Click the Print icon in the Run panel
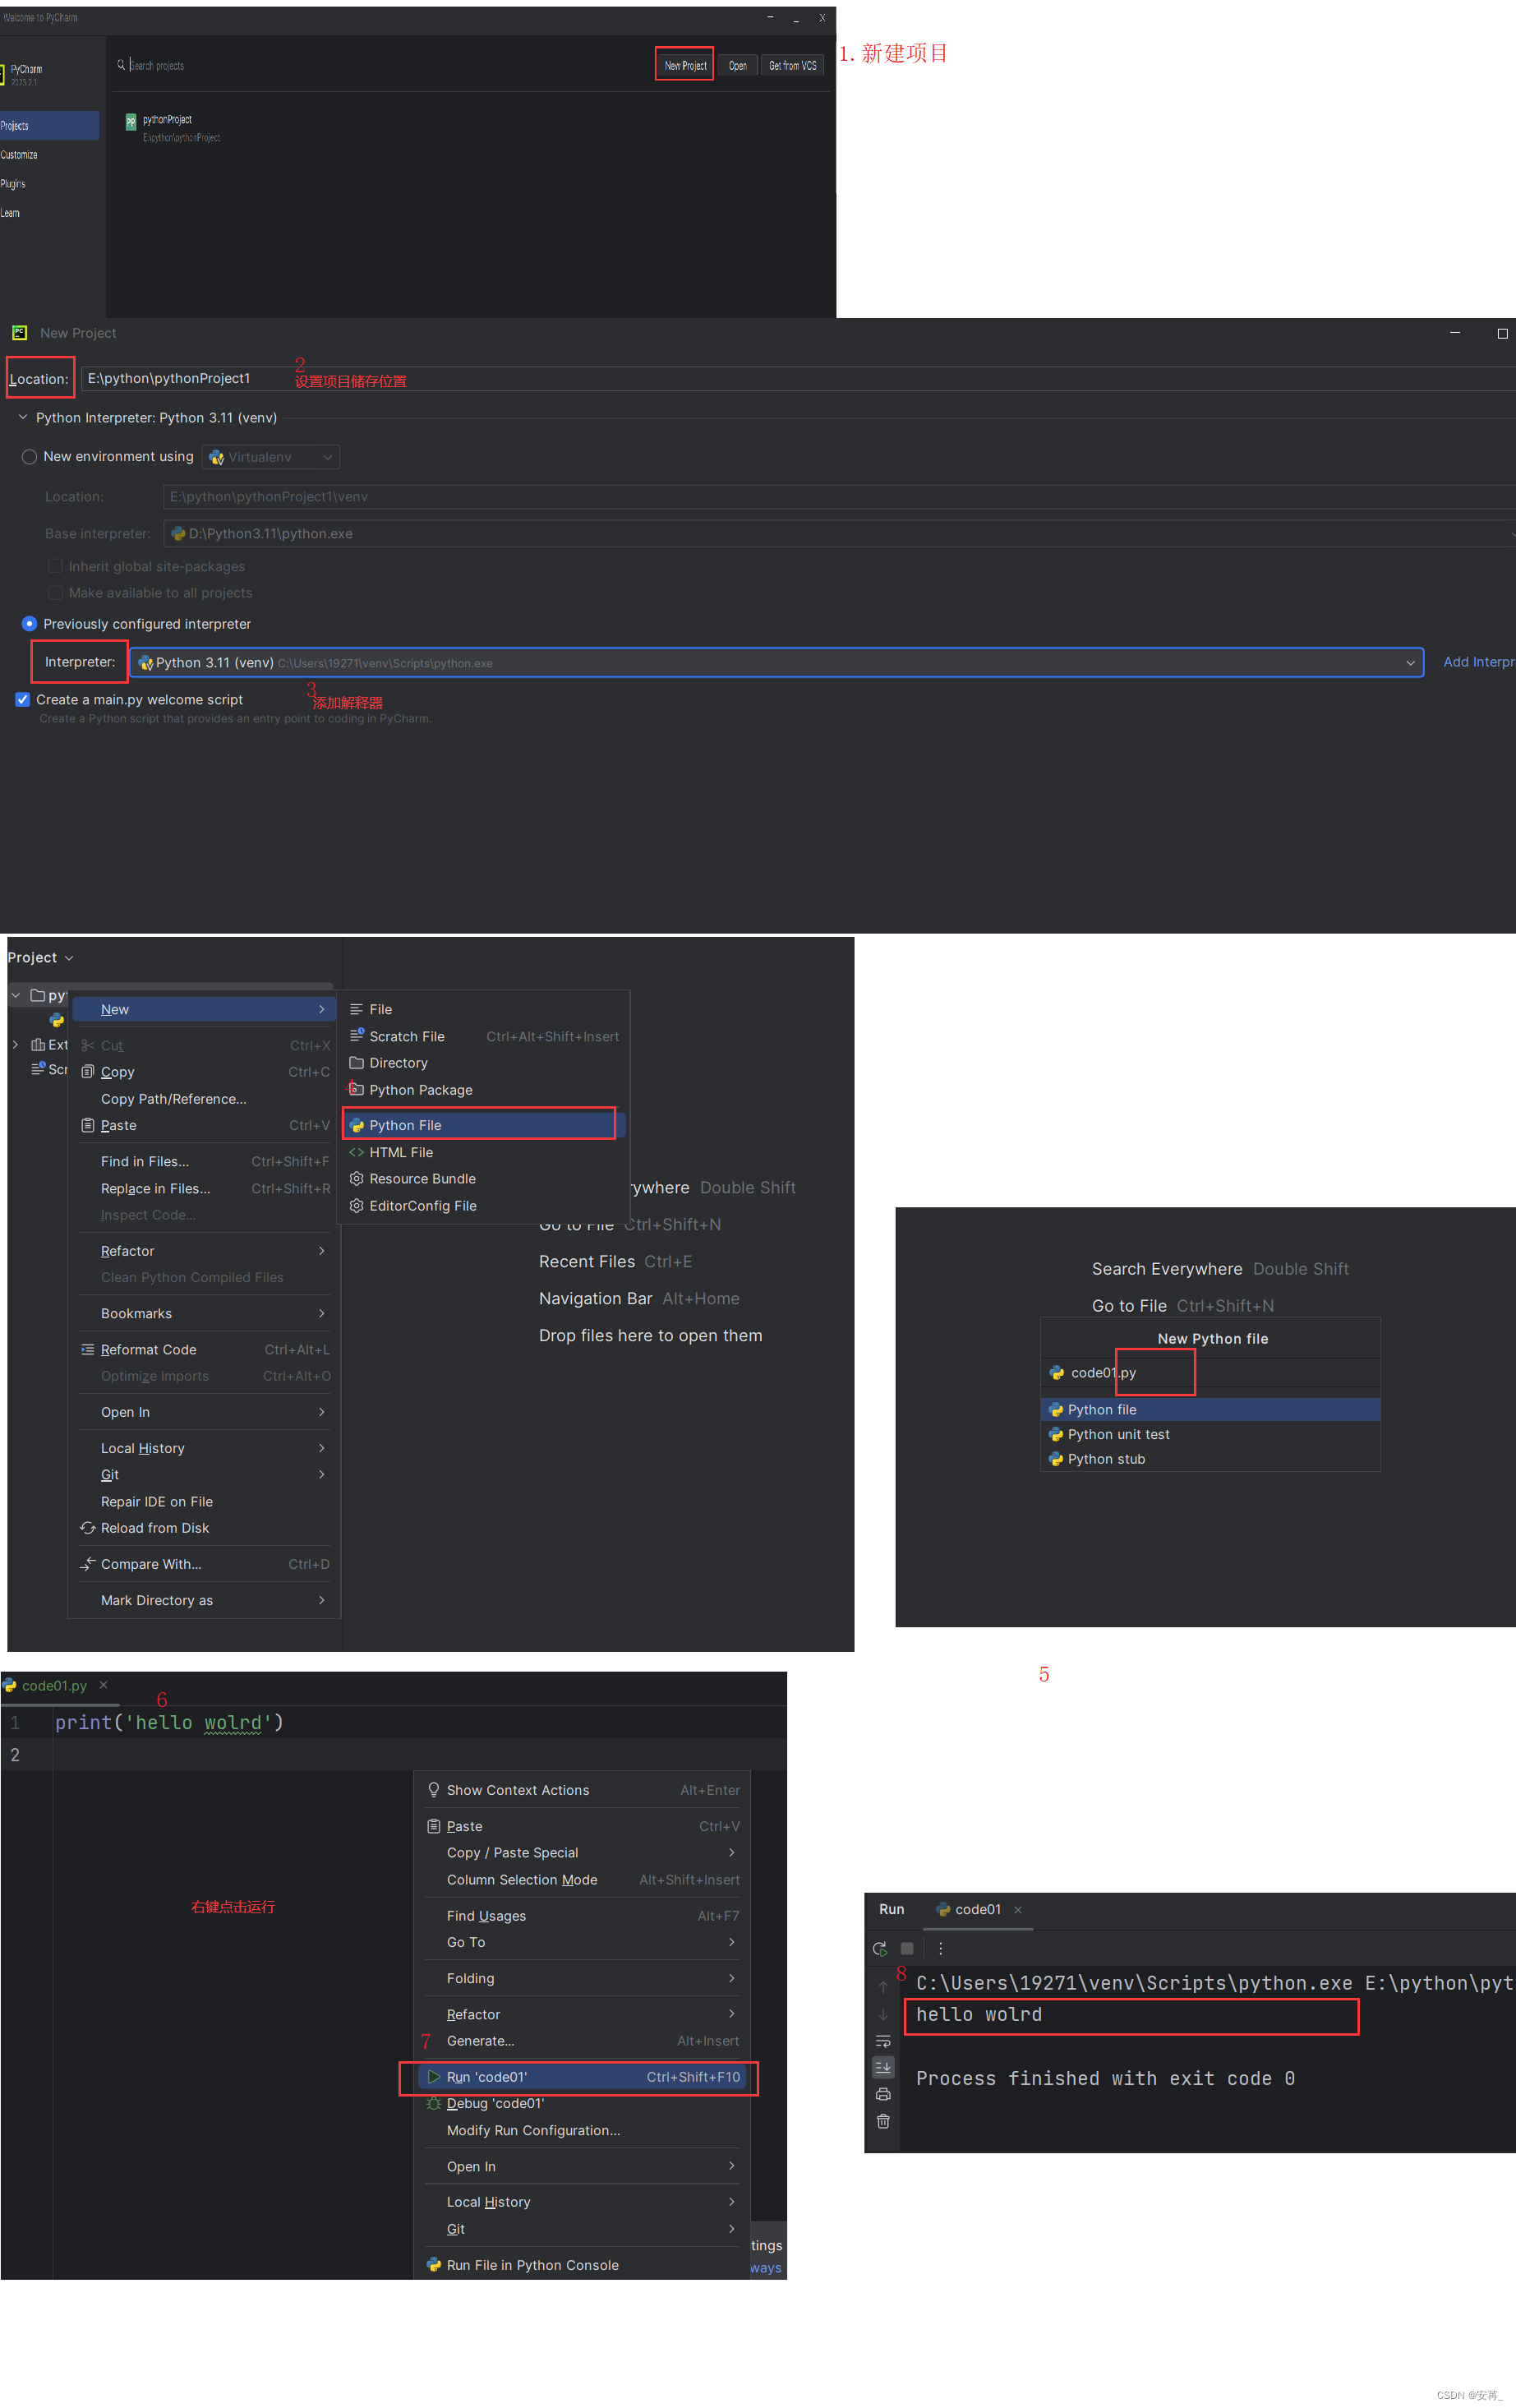This screenshot has width=1516, height=2408. 883,2094
